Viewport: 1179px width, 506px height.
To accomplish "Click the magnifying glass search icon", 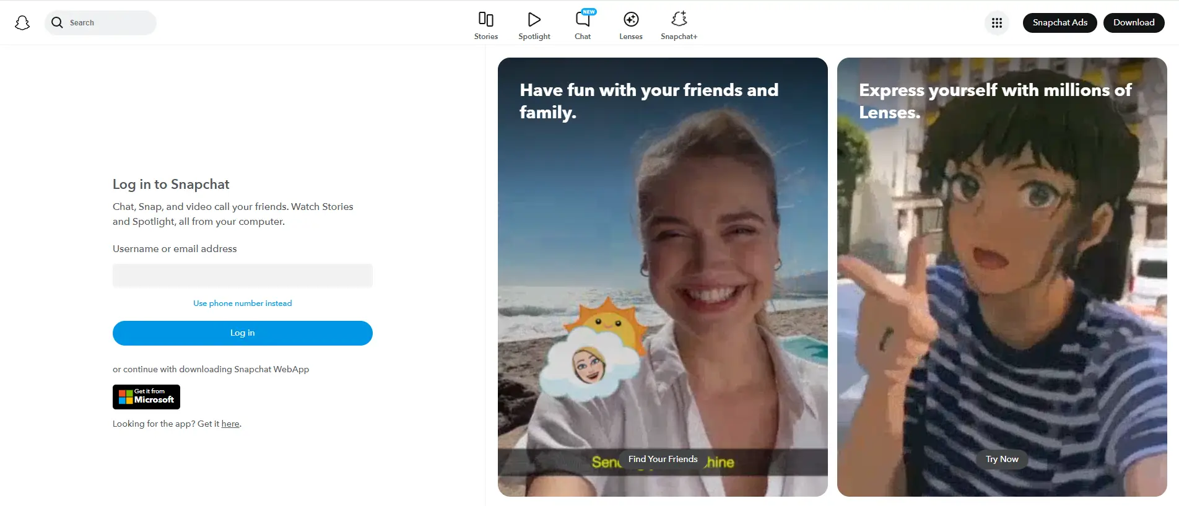I will pyautogui.click(x=57, y=23).
